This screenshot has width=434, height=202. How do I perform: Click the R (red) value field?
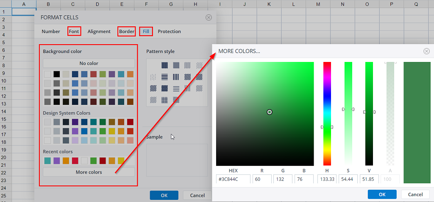point(262,179)
